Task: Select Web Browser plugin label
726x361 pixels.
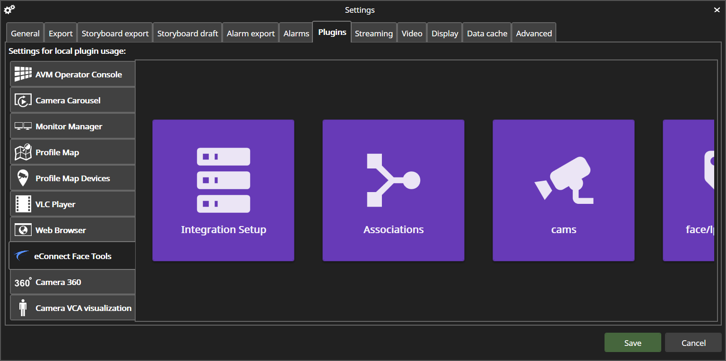Action: [60, 230]
